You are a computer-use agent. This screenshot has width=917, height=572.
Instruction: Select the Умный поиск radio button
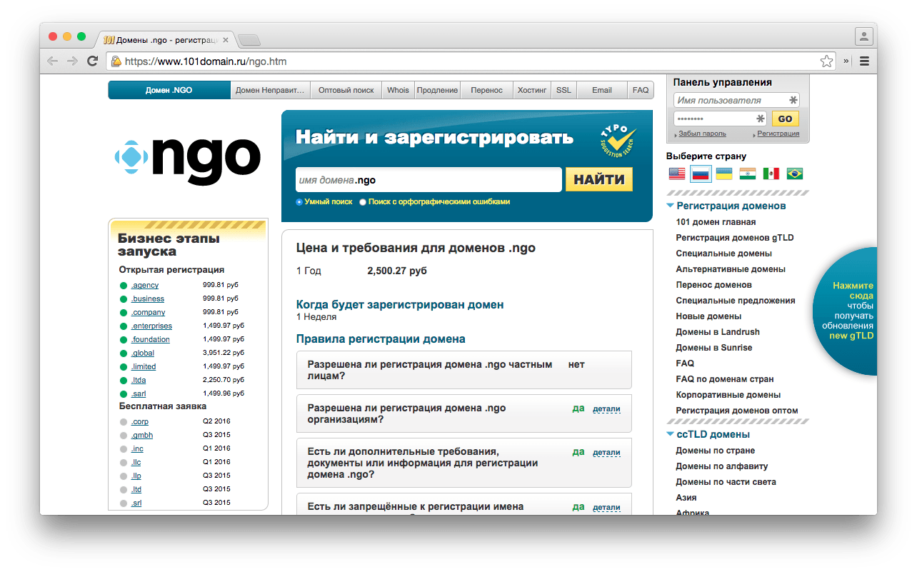[x=299, y=202]
